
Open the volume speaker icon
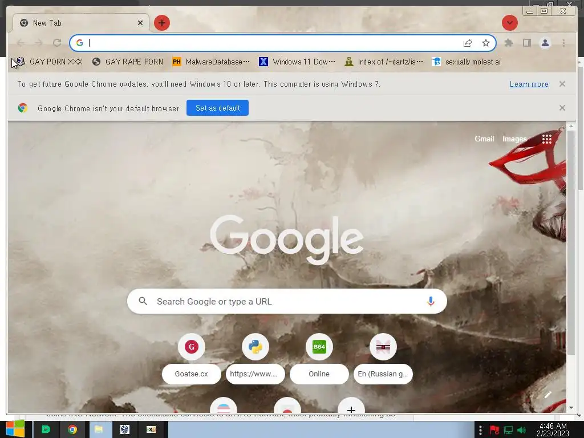pyautogui.click(x=522, y=430)
